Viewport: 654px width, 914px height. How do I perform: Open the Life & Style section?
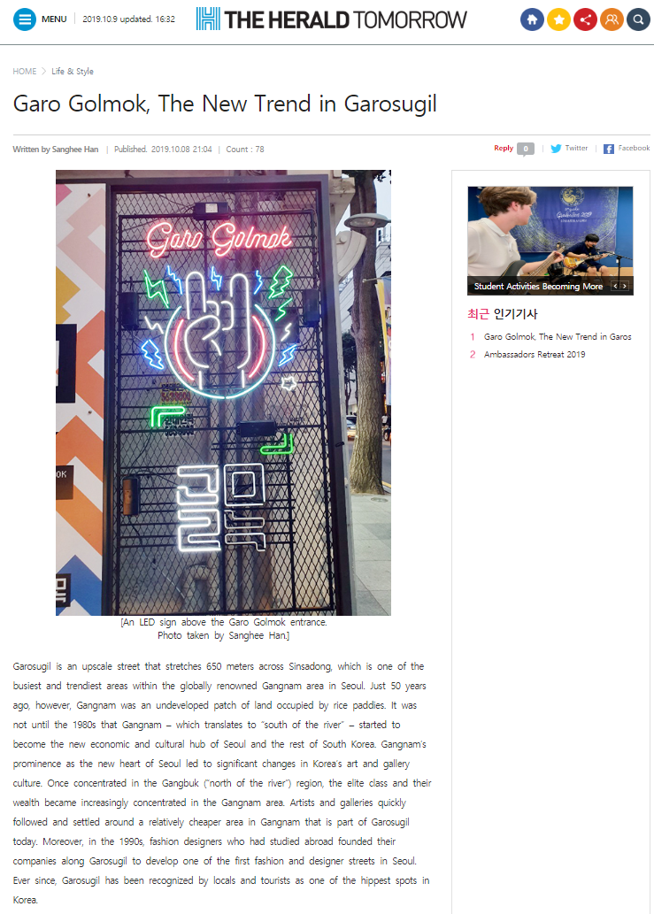tap(73, 71)
